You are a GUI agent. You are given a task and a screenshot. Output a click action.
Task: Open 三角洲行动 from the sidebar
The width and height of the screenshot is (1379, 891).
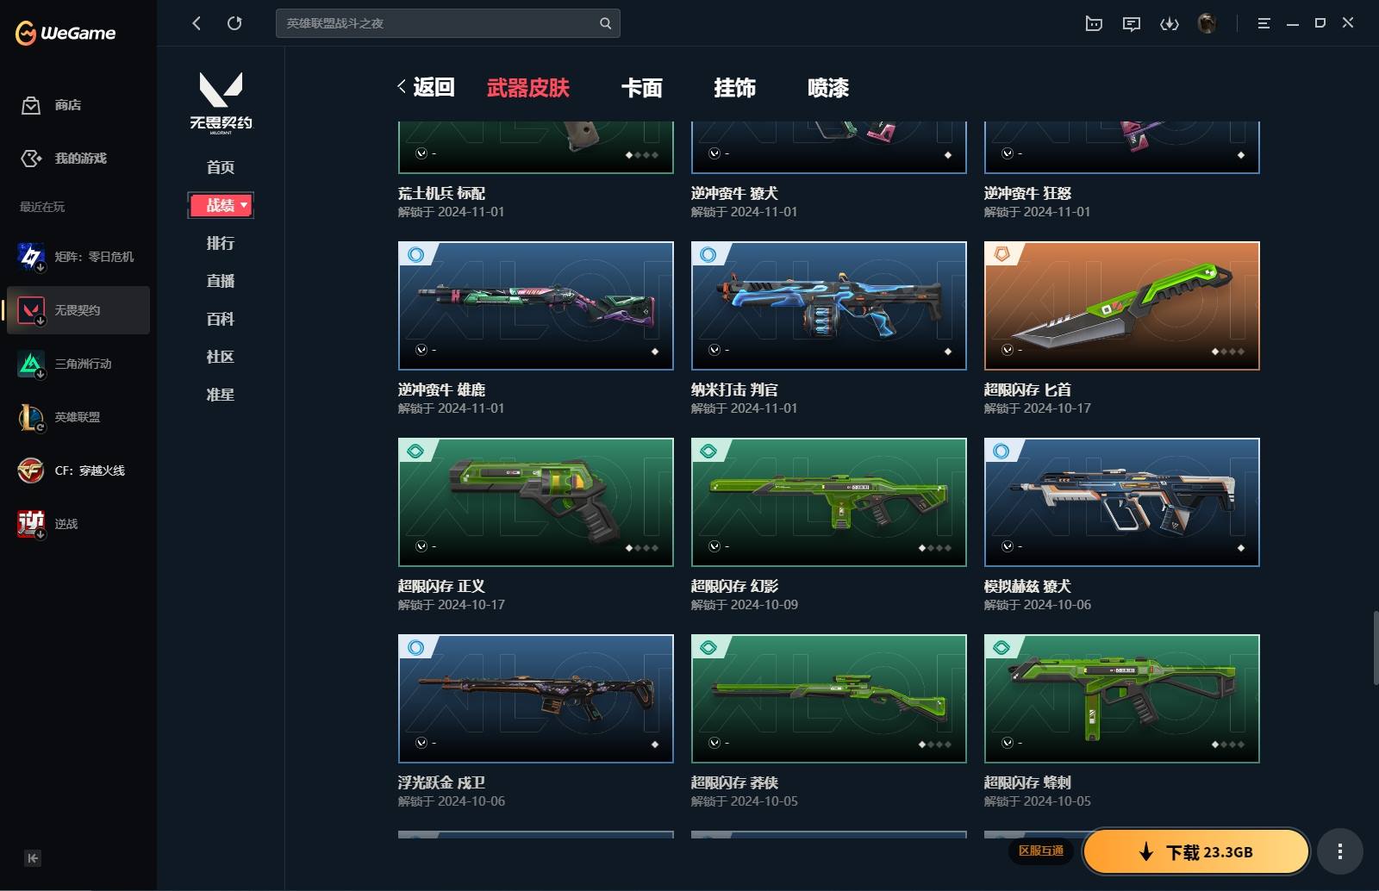click(78, 364)
